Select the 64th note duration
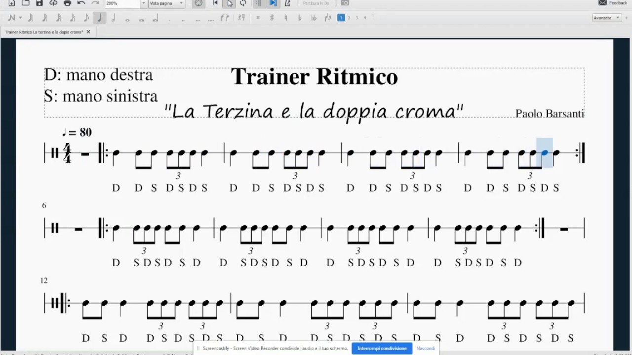Viewport: 632px width, 355px height. tap(44, 18)
